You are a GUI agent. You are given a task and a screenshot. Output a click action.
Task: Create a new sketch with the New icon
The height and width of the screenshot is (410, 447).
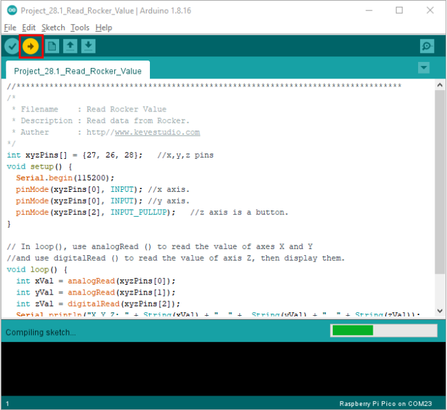click(52, 46)
